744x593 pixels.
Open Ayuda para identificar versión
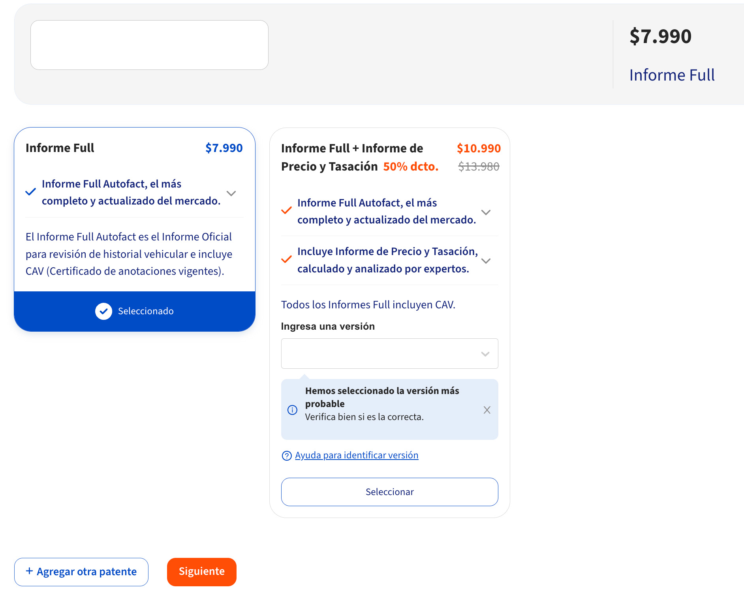point(356,455)
